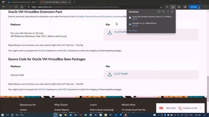Viewport: 209px width, 117px height.
Task: Click See more in Downloads panel
Action: (x=133, y=31)
